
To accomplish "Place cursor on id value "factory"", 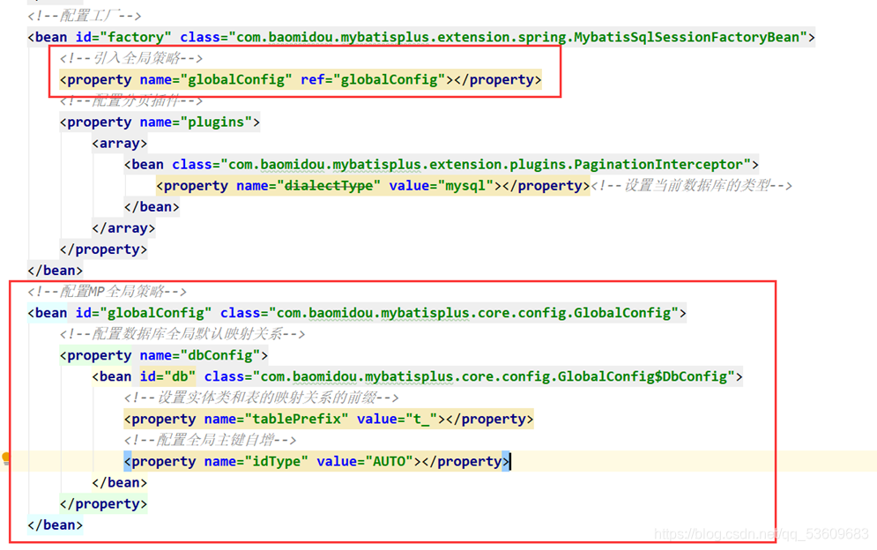I will point(139,37).
